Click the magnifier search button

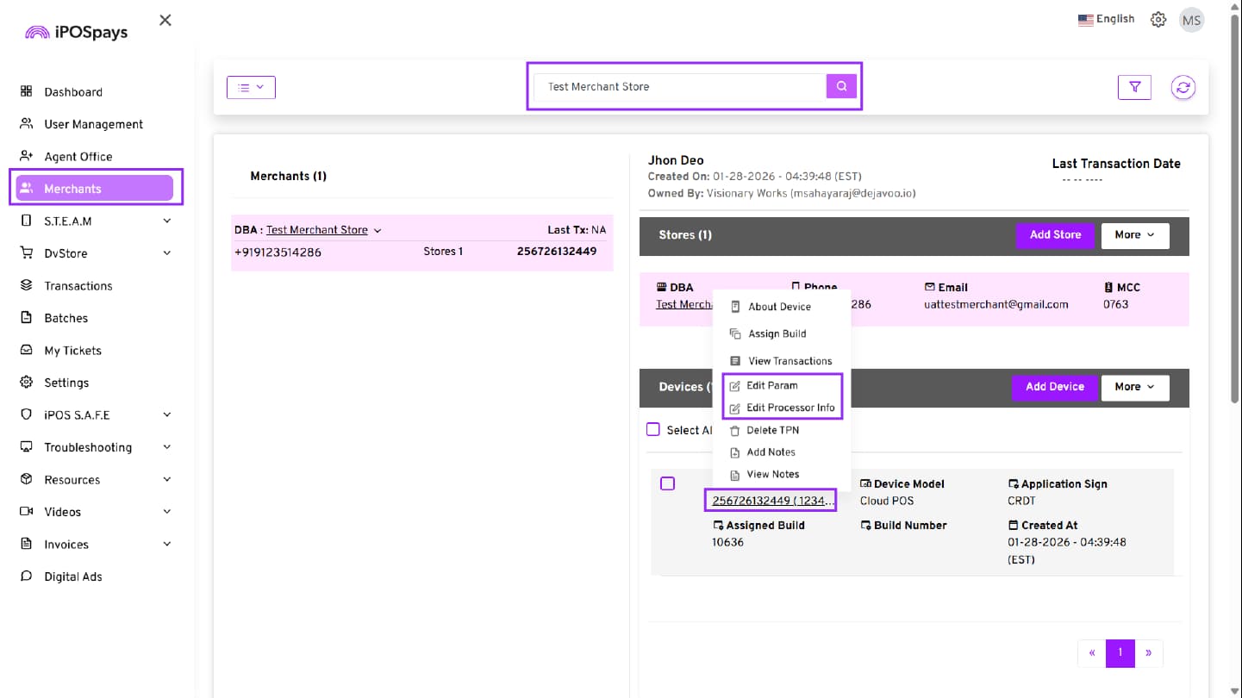point(841,86)
